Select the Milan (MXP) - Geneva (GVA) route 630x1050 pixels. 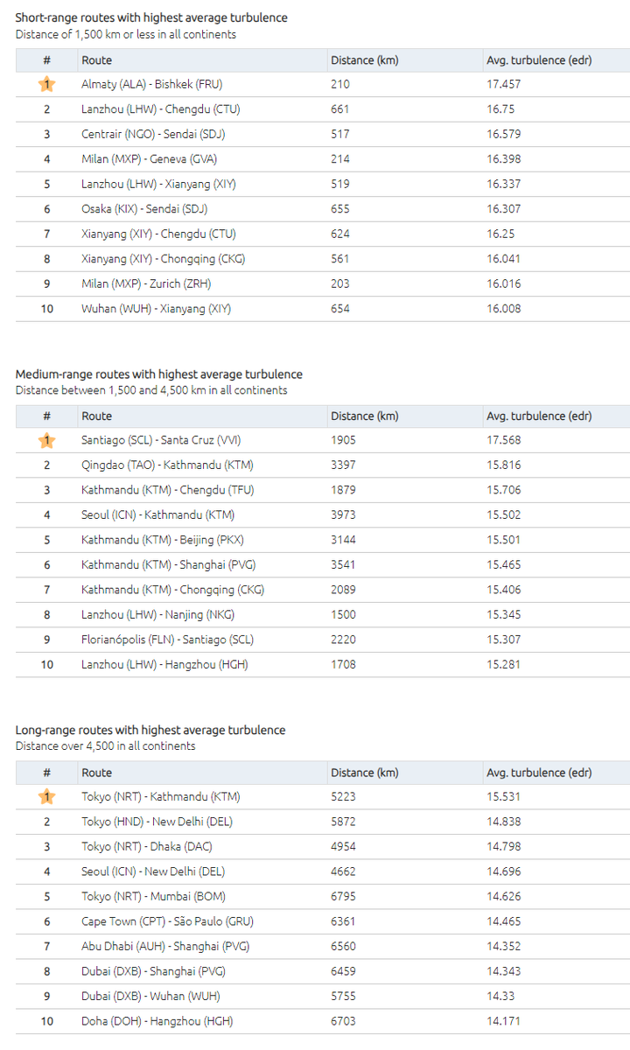(149, 159)
